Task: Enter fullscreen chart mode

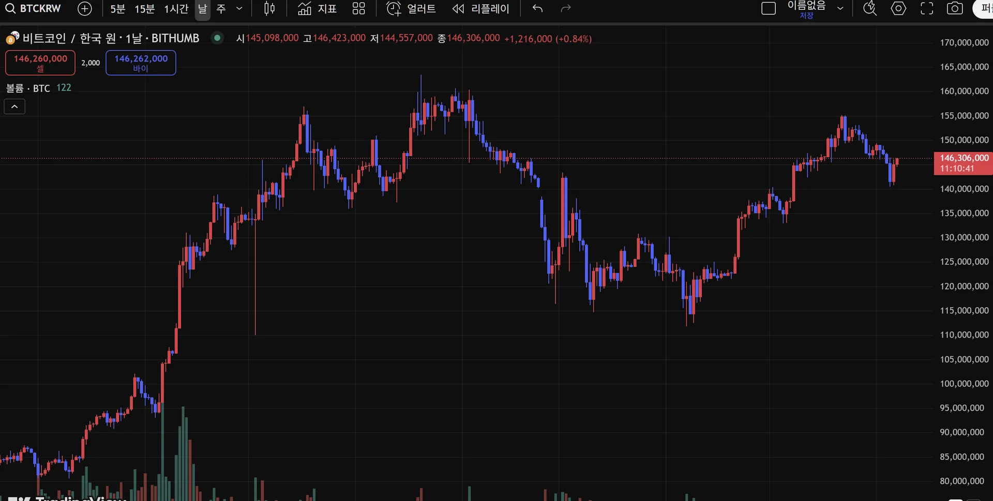Action: (927, 9)
